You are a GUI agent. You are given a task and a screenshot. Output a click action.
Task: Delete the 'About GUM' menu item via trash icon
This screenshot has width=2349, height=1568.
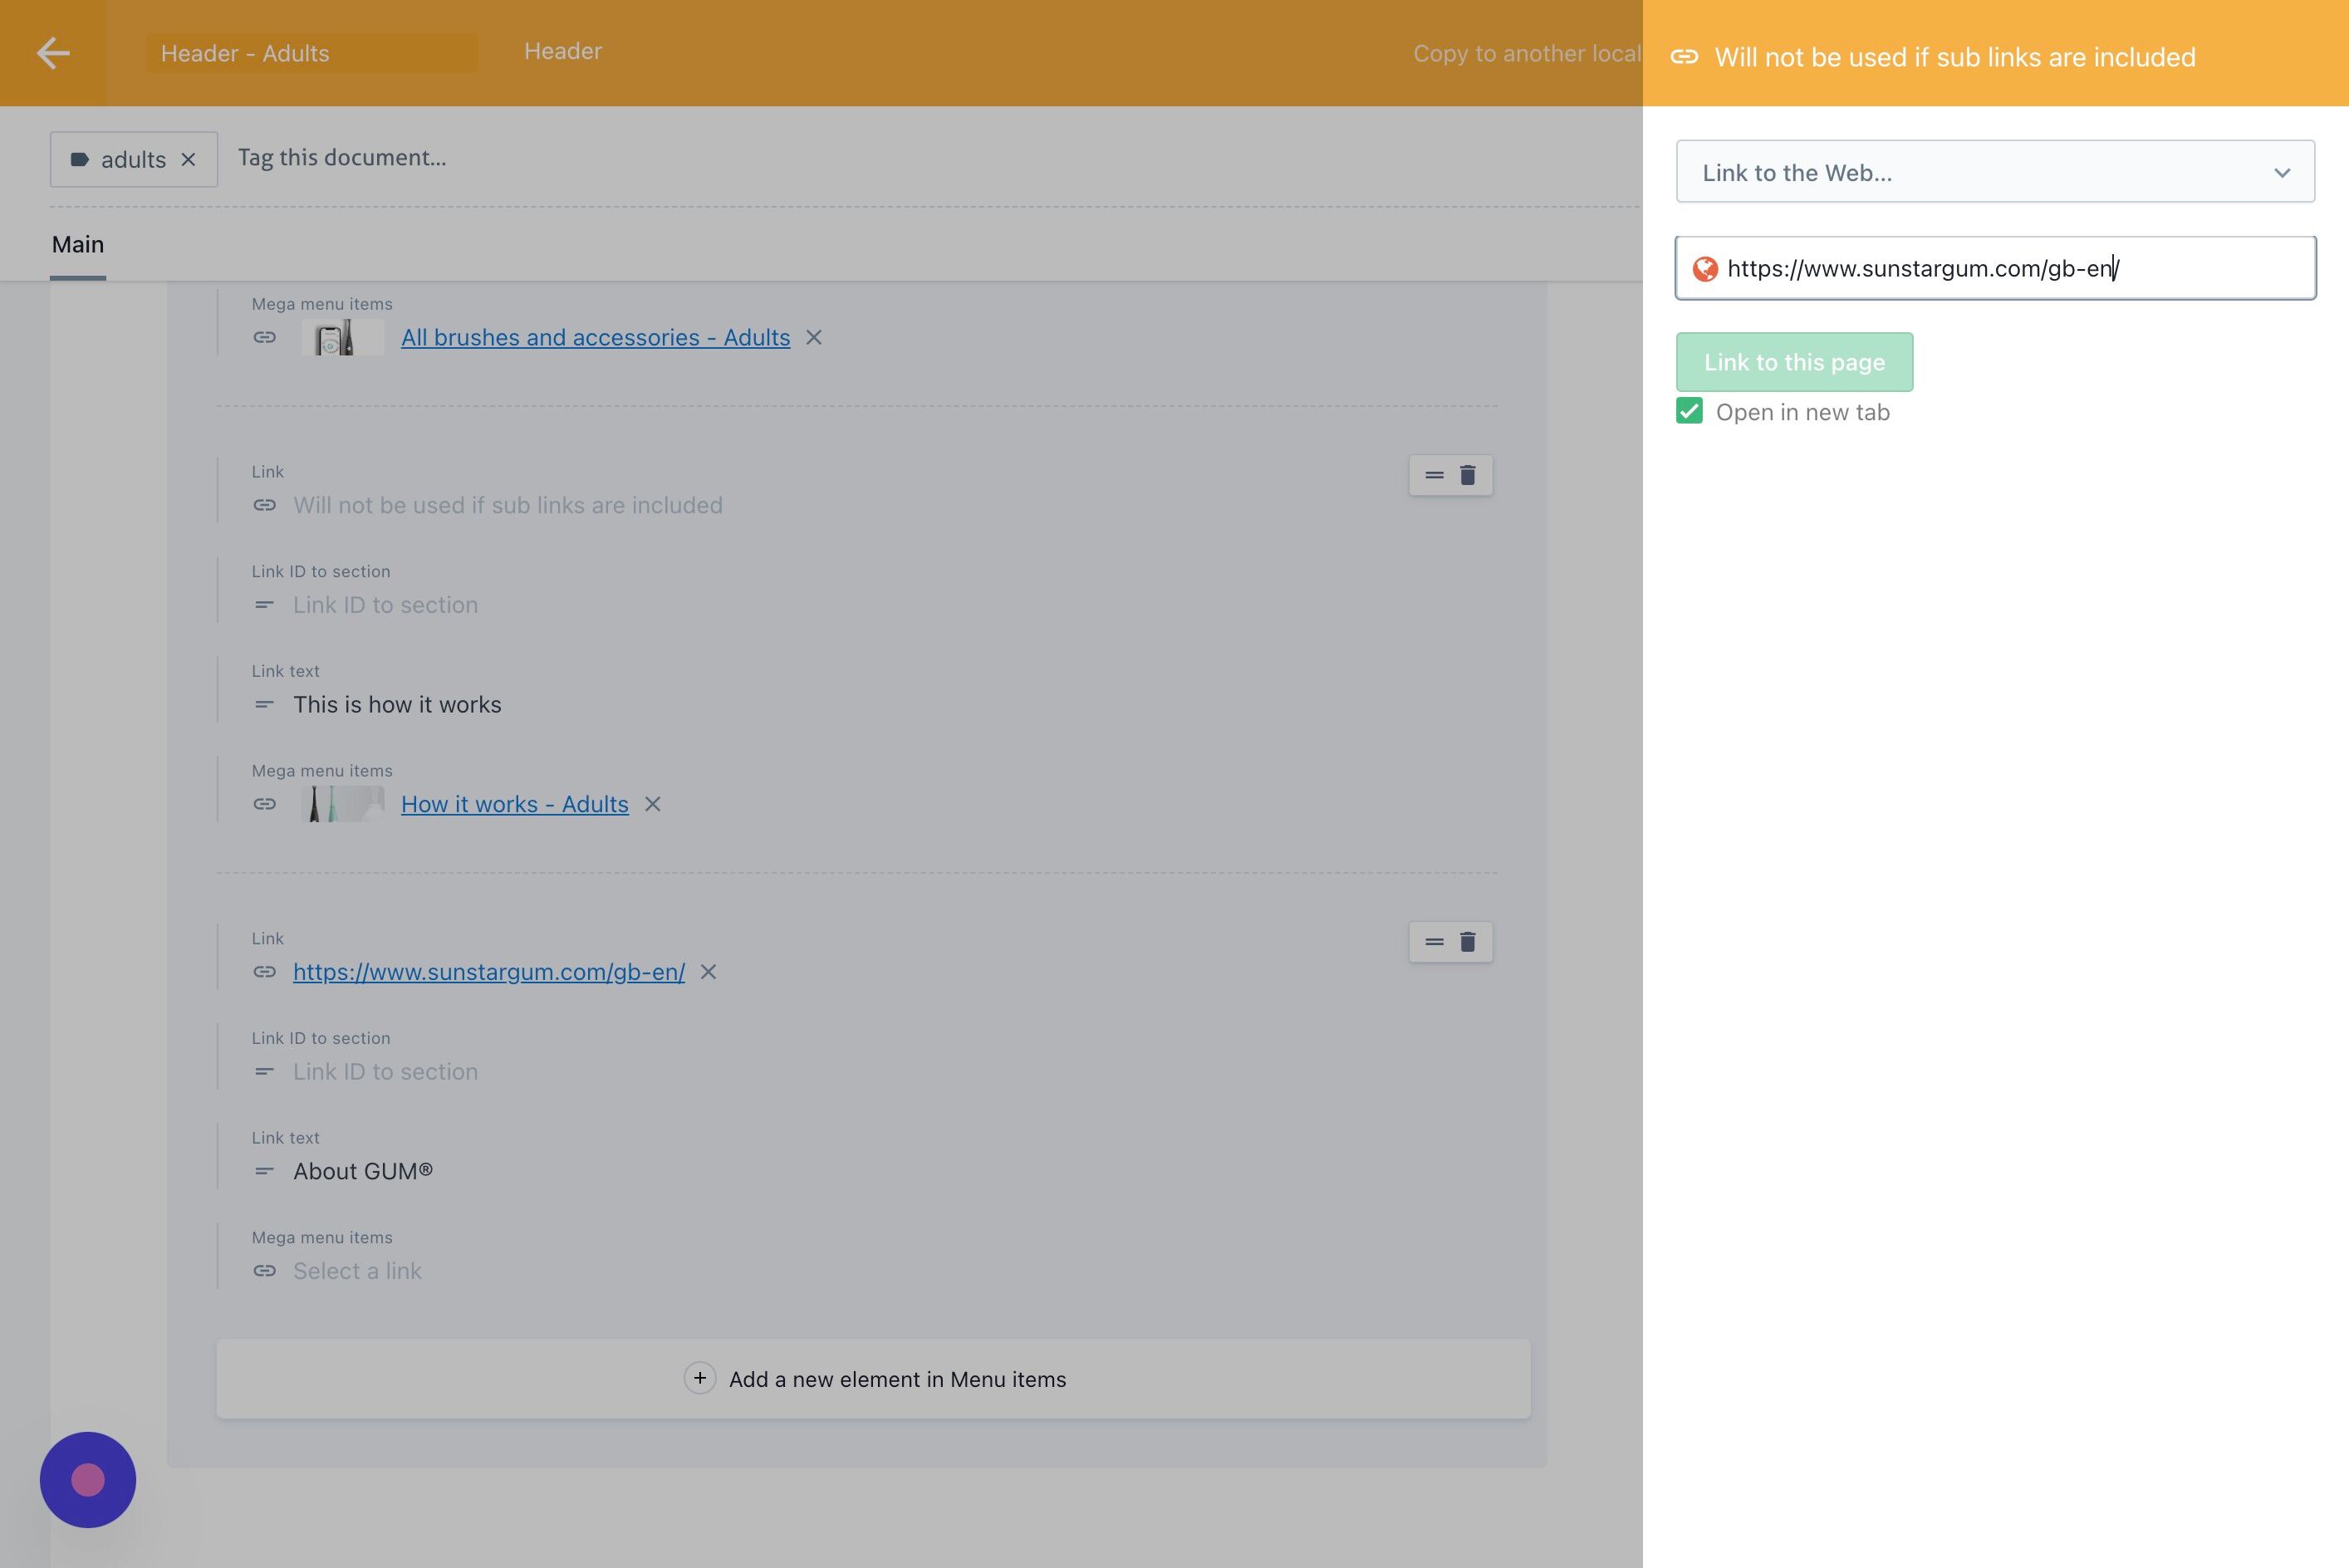click(1467, 942)
